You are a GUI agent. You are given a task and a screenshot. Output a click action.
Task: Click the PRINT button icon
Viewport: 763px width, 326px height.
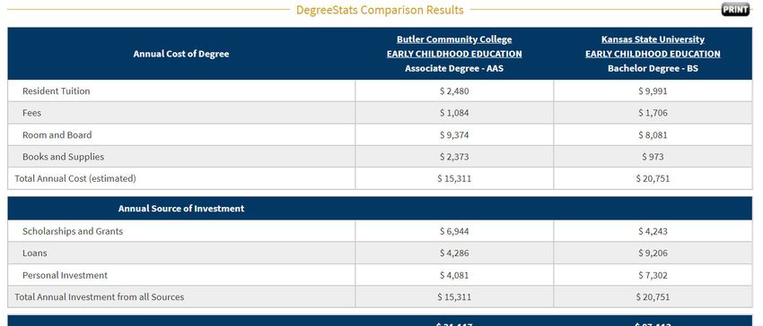tap(735, 9)
